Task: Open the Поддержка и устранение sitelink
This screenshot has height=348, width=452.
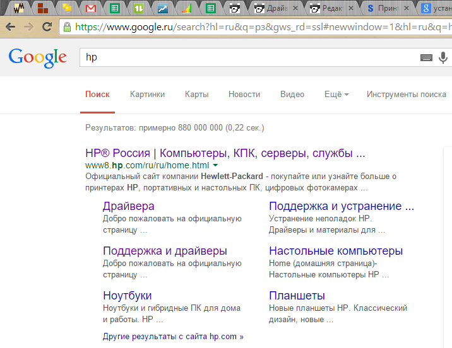Action: [x=342, y=206]
